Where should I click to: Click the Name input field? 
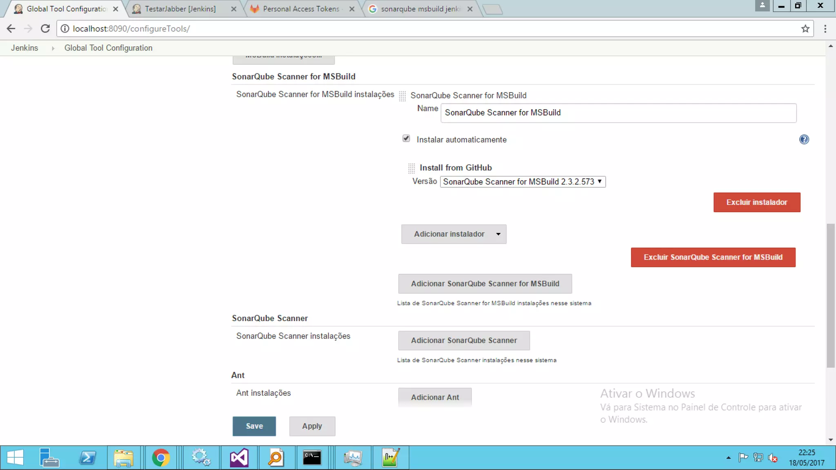point(618,113)
